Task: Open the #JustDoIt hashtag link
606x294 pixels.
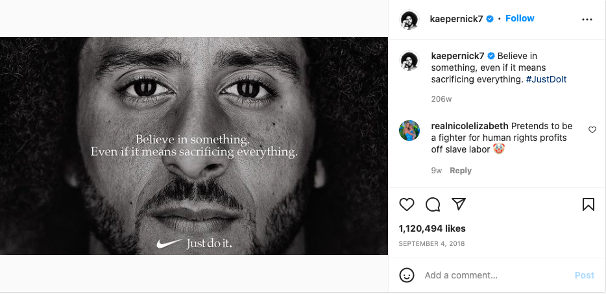Action: [x=546, y=79]
